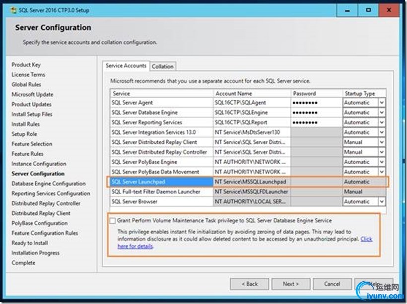Image resolution: width=407 pixels, height=304 pixels.
Task: Click account name for SQL Server Database Engine
Action: pyautogui.click(x=252, y=113)
